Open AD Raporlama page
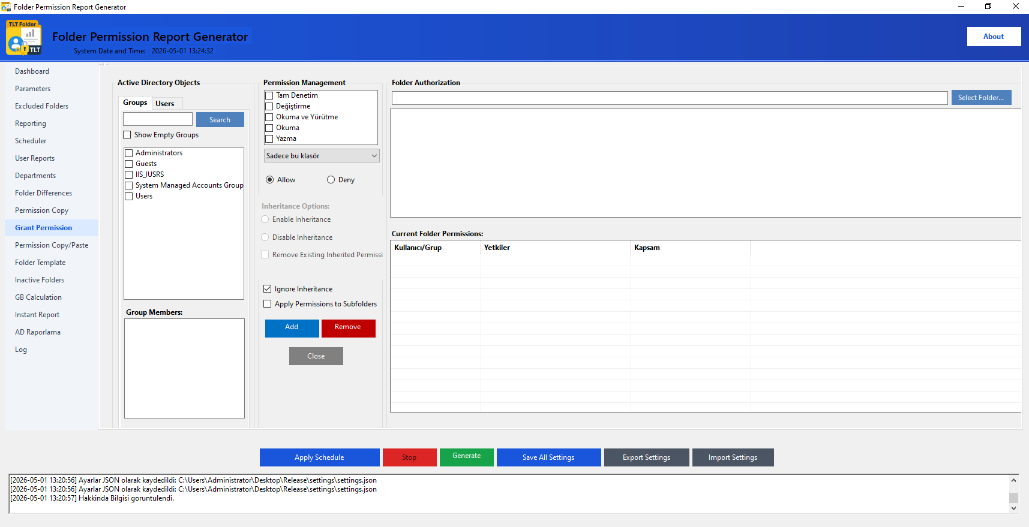Viewport: 1029px width, 527px height. pyautogui.click(x=38, y=332)
